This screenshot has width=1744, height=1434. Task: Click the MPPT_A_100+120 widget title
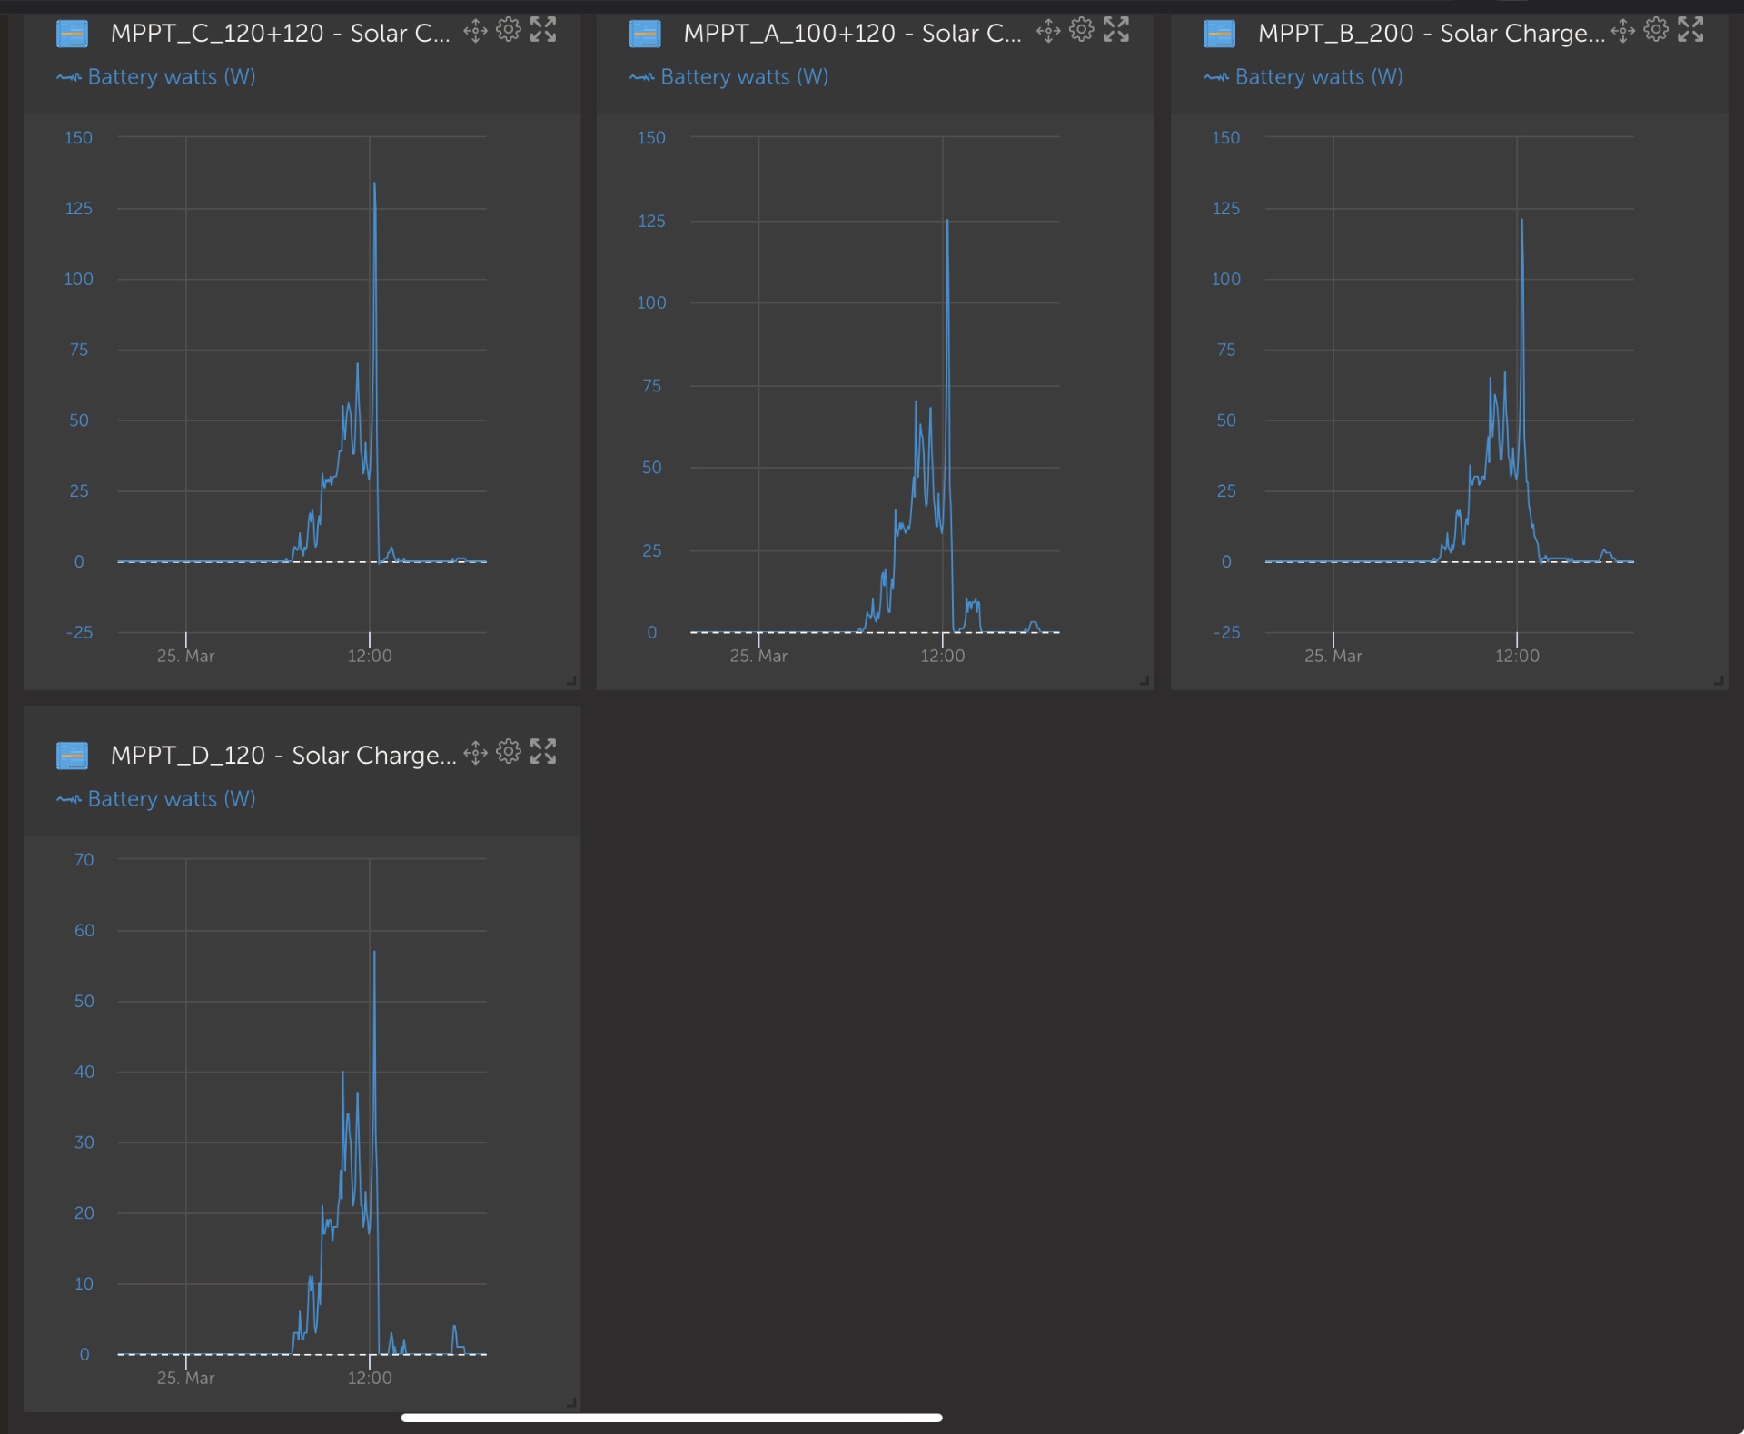(x=852, y=34)
